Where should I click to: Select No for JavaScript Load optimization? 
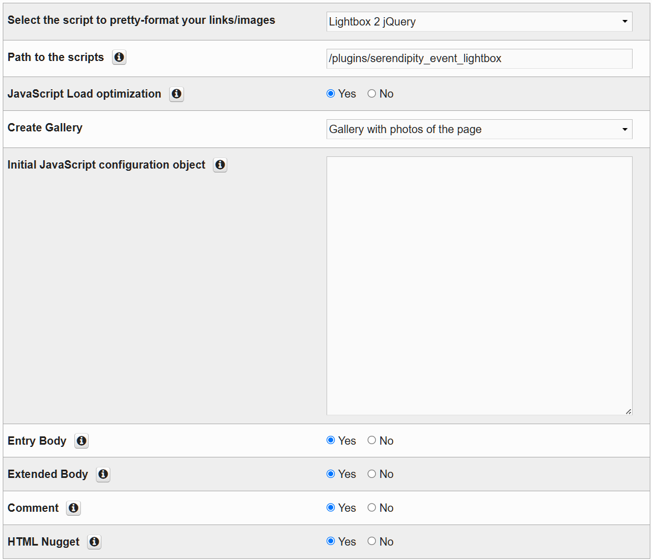click(x=371, y=94)
